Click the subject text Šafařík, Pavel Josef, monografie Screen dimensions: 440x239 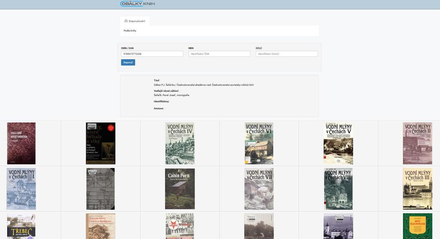point(171,95)
